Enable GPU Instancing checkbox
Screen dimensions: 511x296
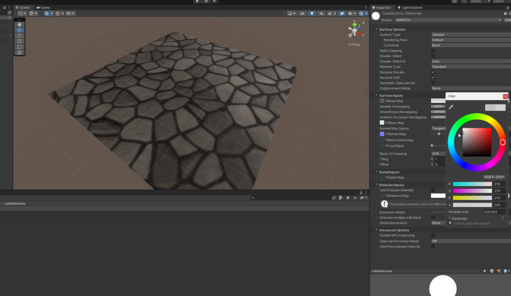point(433,235)
